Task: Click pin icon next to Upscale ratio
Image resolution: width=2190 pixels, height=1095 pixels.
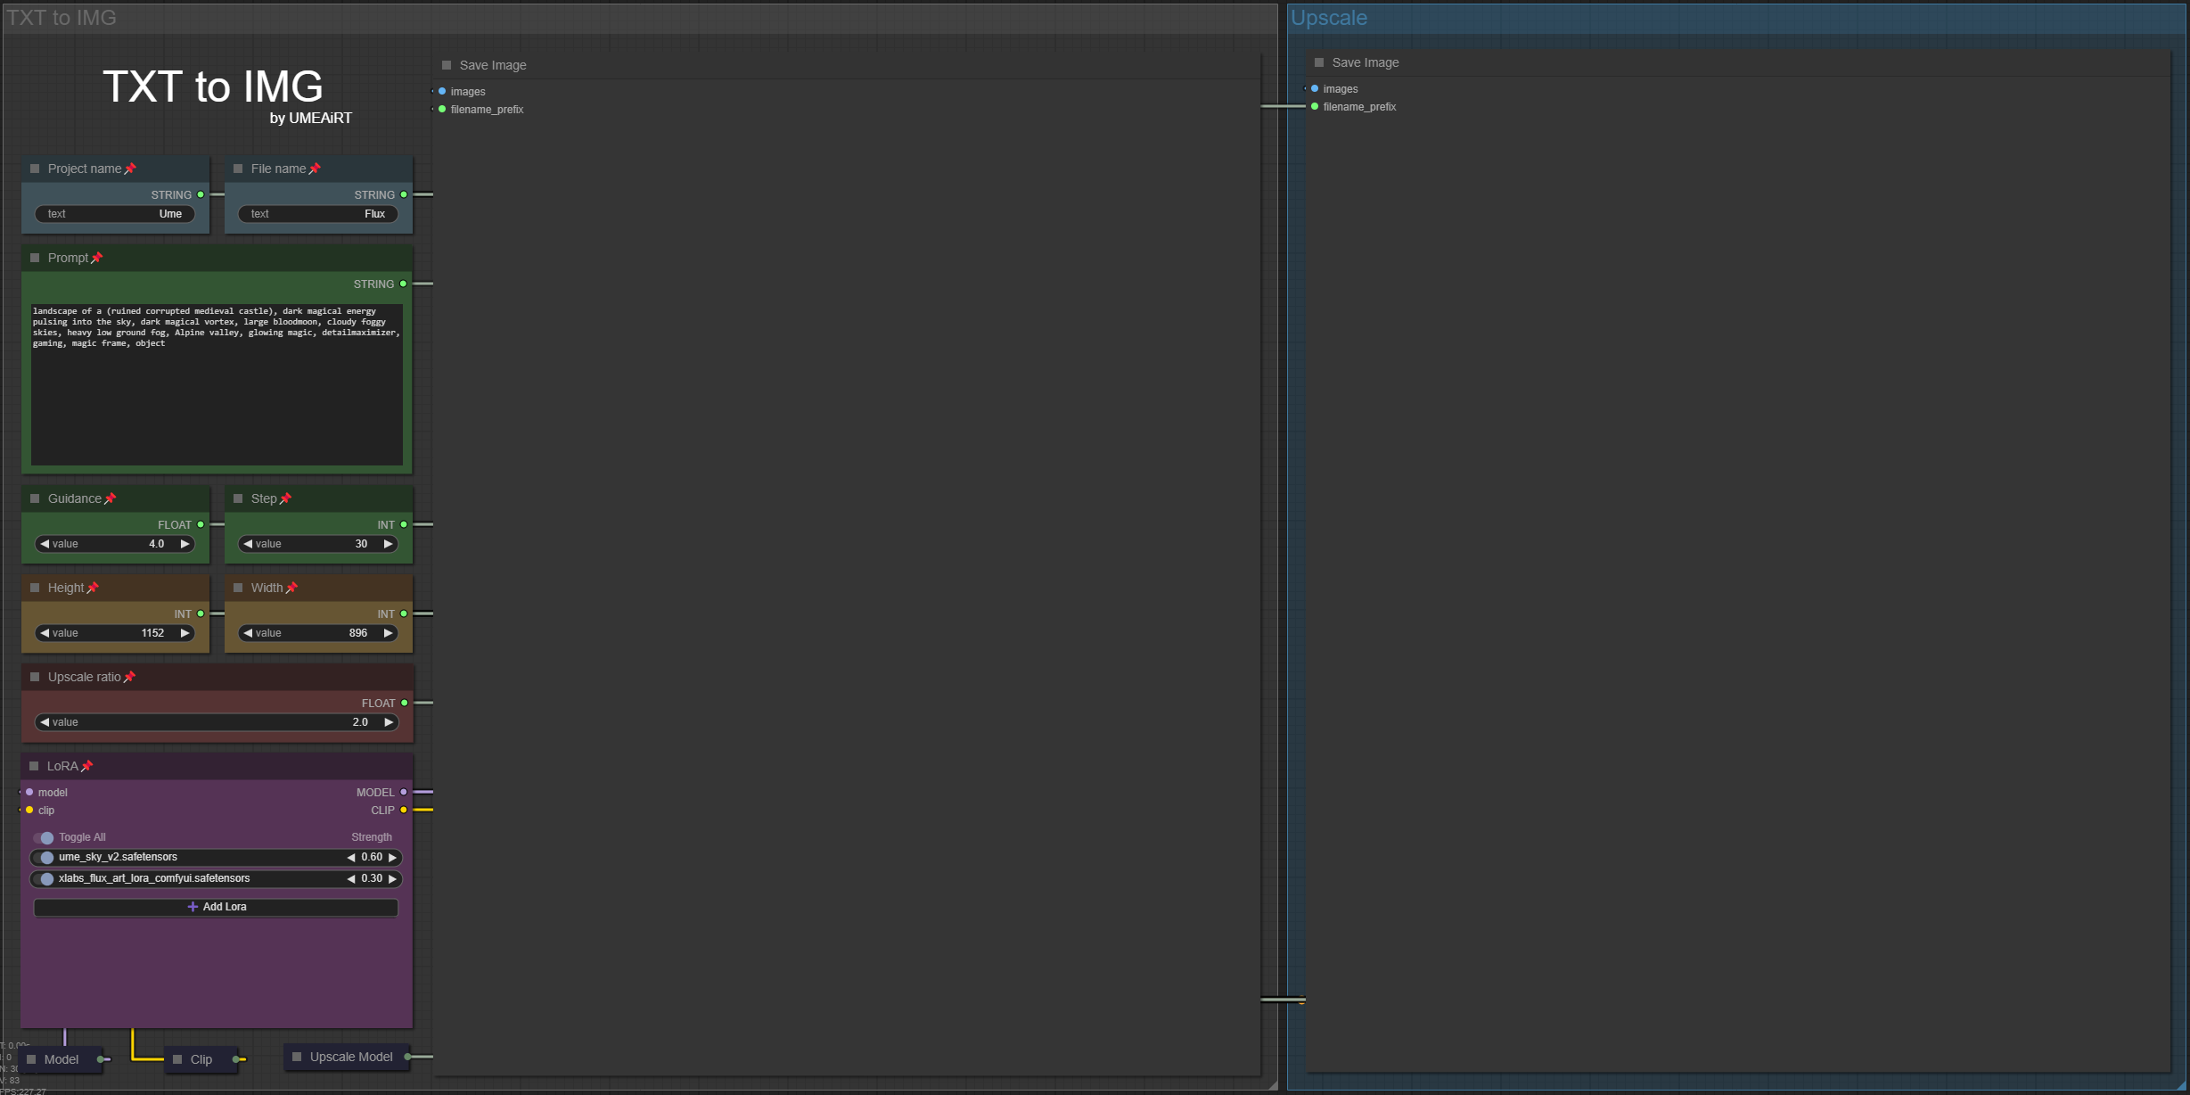Action: (x=130, y=677)
